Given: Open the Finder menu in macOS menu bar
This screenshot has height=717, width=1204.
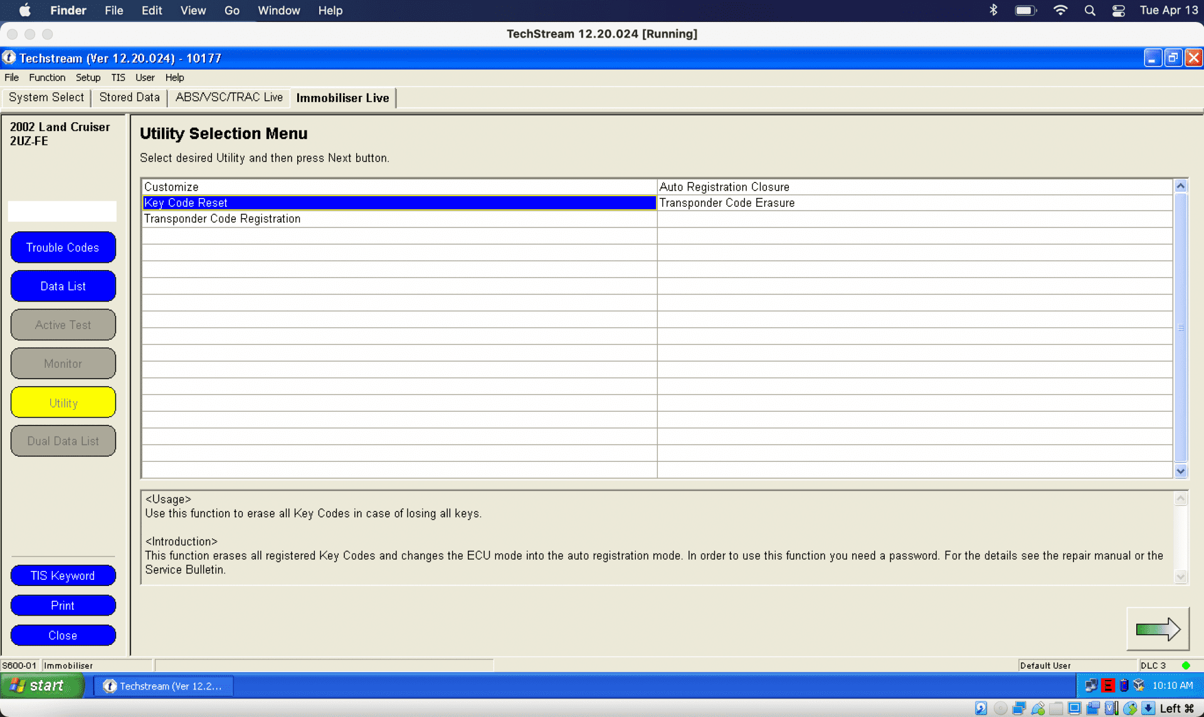Looking at the screenshot, I should (x=68, y=10).
